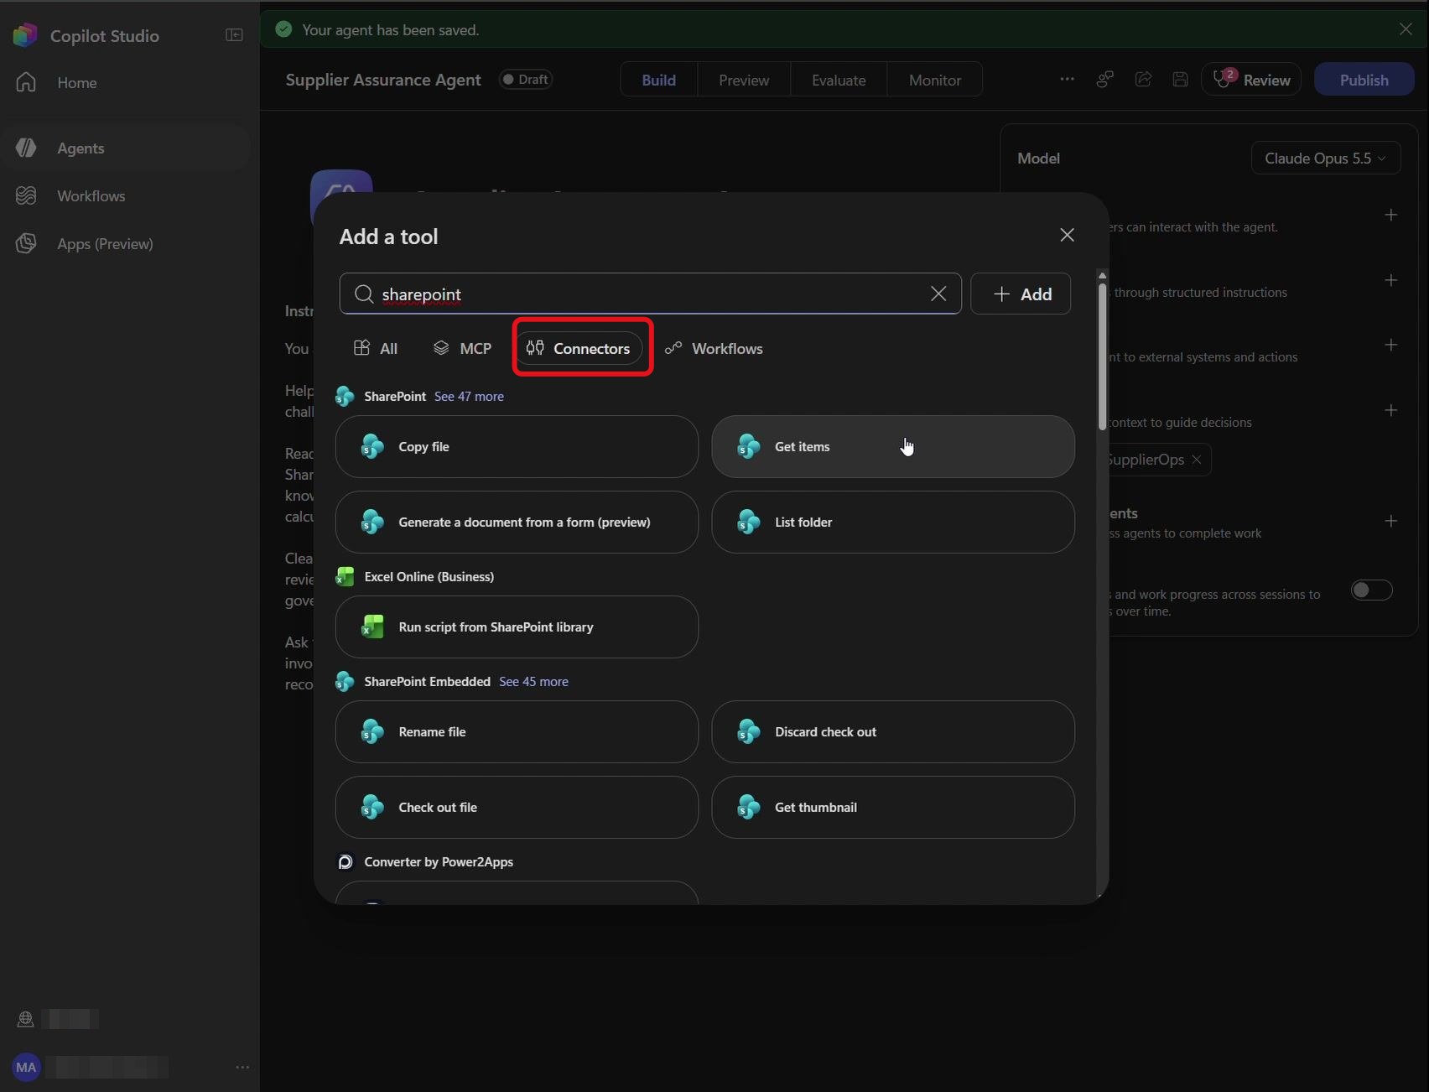Image resolution: width=1429 pixels, height=1092 pixels.
Task: Switch to the Monitor tab
Action: (934, 80)
